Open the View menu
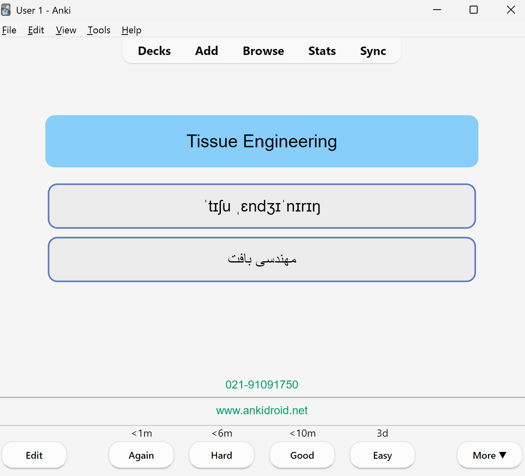 click(x=66, y=30)
